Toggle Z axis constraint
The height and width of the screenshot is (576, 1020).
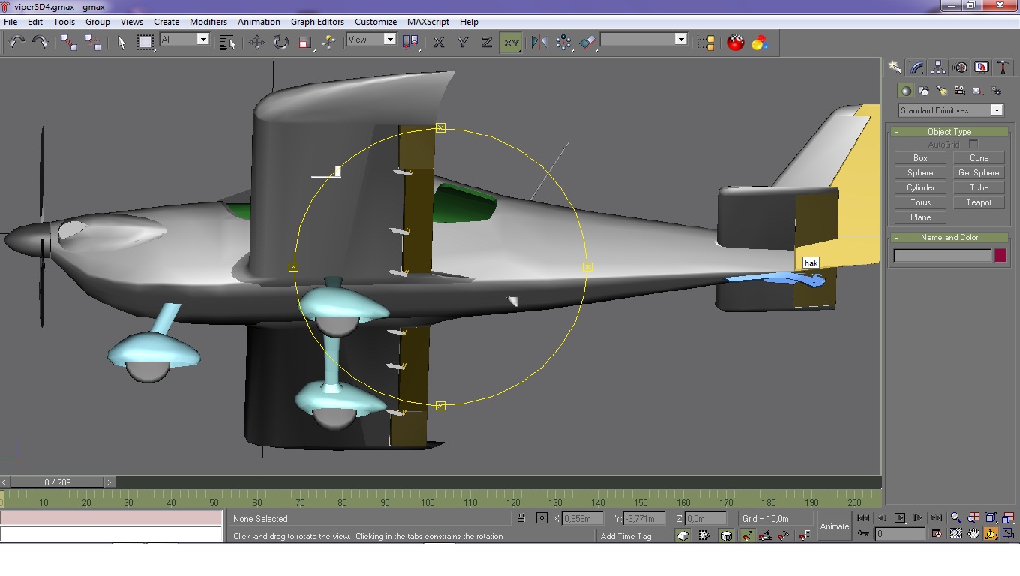(487, 43)
